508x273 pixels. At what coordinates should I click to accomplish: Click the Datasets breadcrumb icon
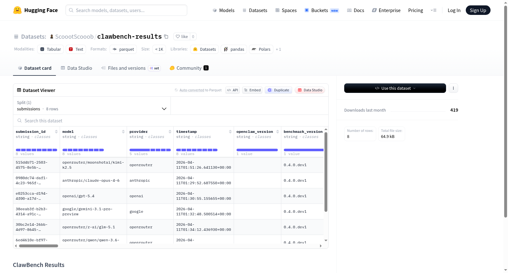click(16, 36)
